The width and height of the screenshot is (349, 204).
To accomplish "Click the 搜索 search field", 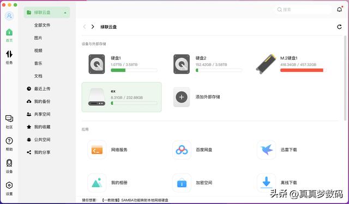I will click(x=303, y=10).
